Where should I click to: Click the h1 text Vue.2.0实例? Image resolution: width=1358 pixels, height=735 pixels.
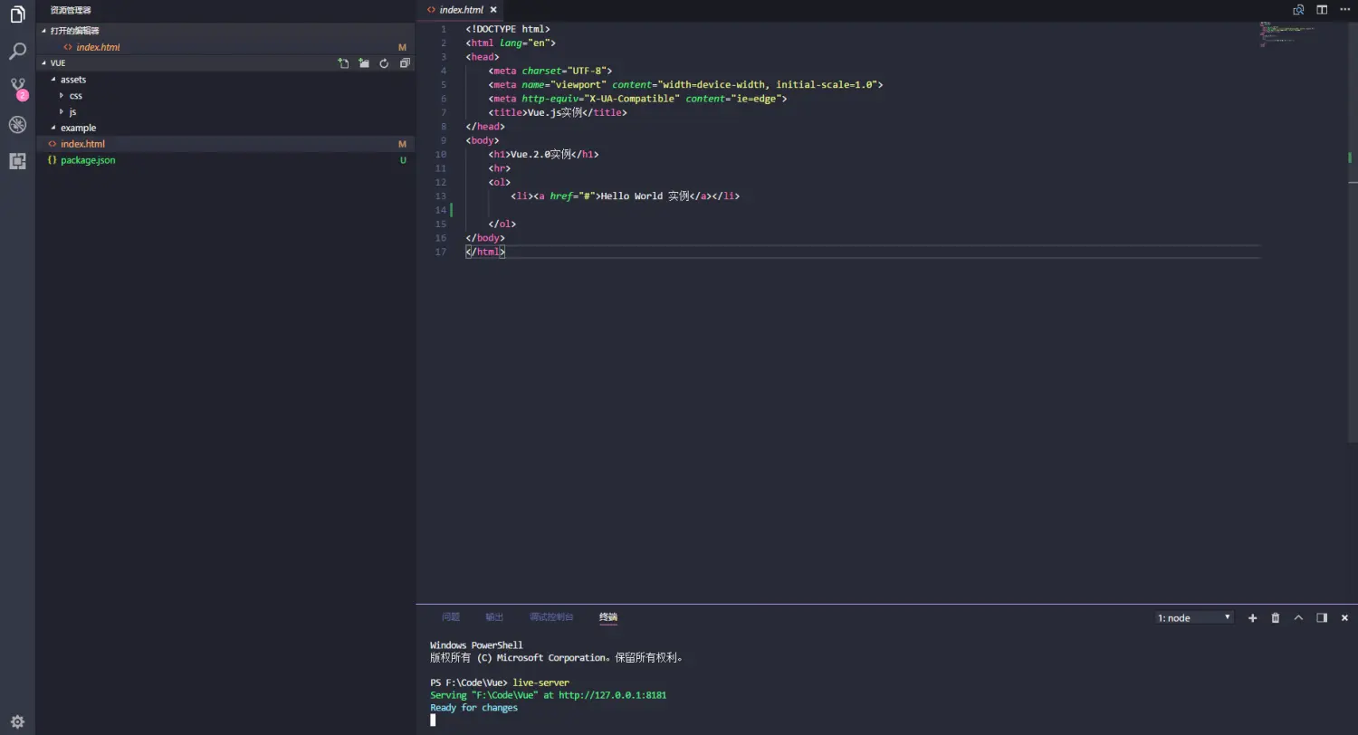coord(541,154)
